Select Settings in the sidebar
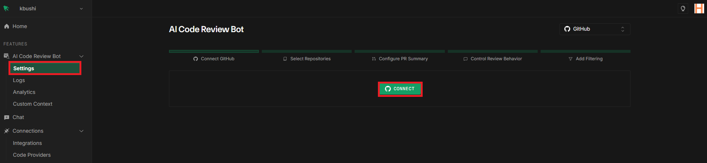Image resolution: width=707 pixels, height=163 pixels. [x=45, y=68]
